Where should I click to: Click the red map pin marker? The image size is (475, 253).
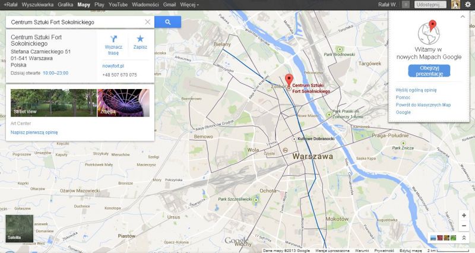coord(289,80)
